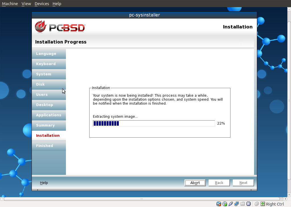The width and height of the screenshot is (291, 207).
Task: Select the Desktop step in sidebar
Action: pyautogui.click(x=49, y=105)
